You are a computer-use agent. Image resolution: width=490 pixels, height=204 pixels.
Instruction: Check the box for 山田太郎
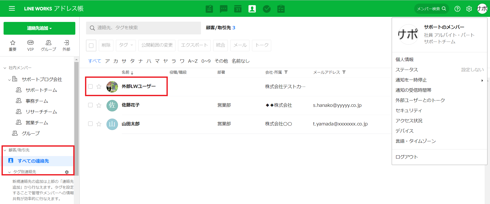tap(90, 124)
